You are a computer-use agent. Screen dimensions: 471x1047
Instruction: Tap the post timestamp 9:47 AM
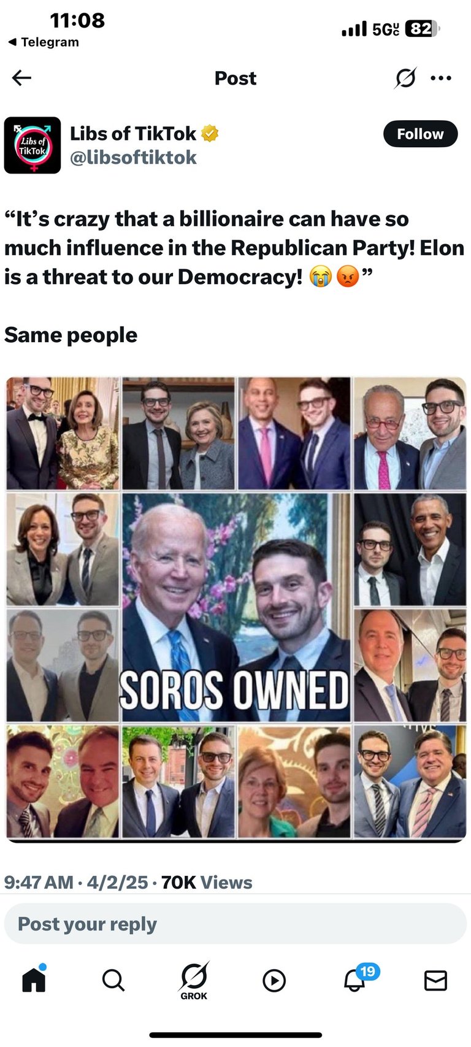39,882
